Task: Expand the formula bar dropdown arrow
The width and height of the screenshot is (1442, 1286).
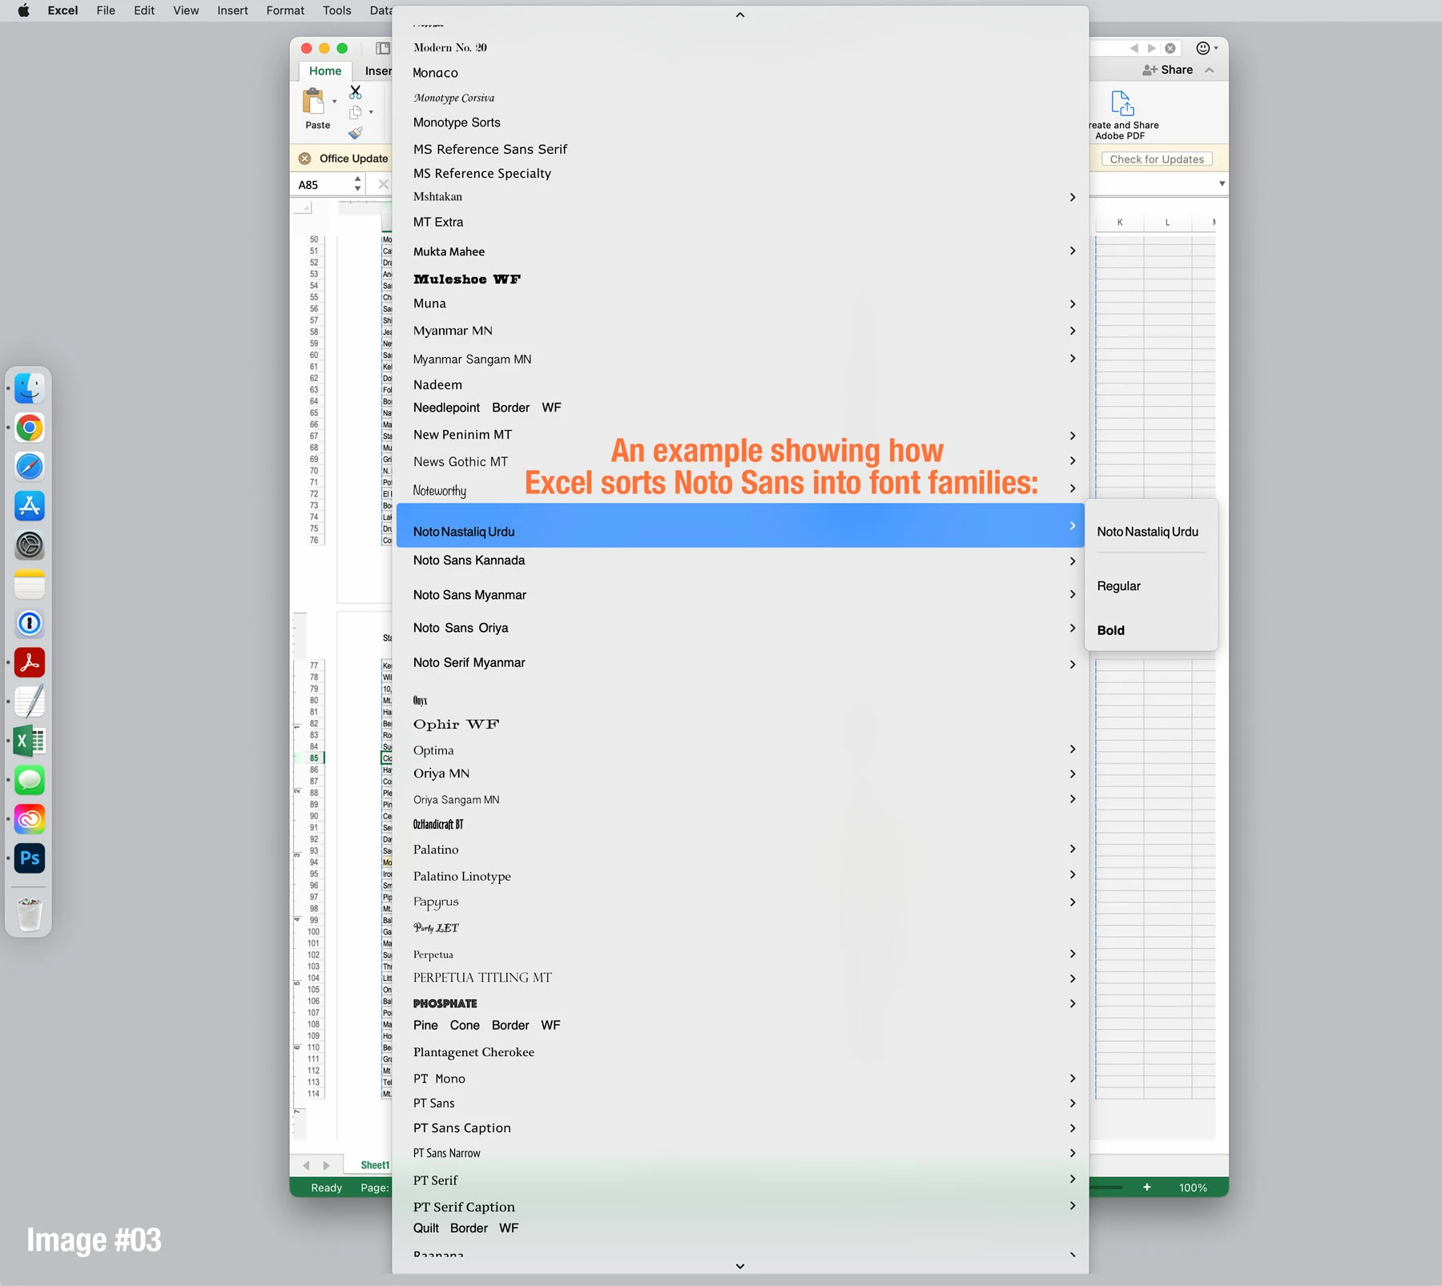Action: tap(1222, 184)
